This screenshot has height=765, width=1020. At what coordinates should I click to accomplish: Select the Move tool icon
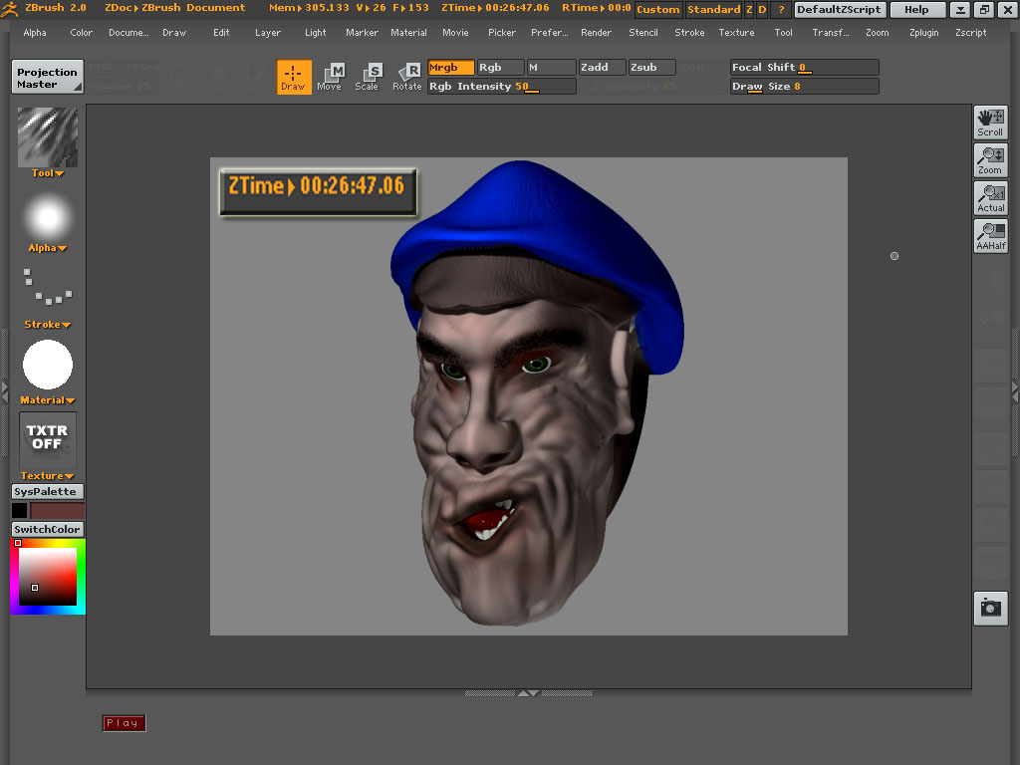330,77
